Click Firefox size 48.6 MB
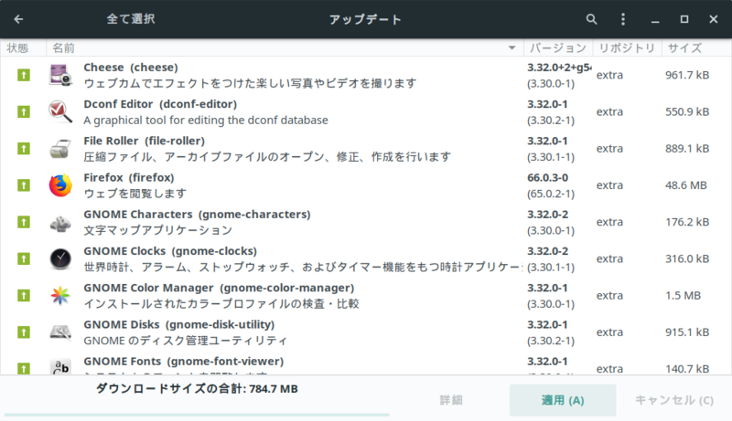 685,185
